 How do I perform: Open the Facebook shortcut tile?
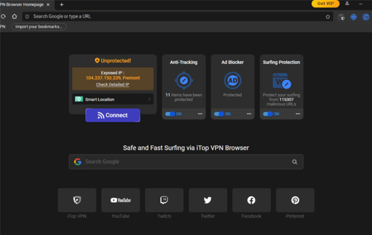251,200
